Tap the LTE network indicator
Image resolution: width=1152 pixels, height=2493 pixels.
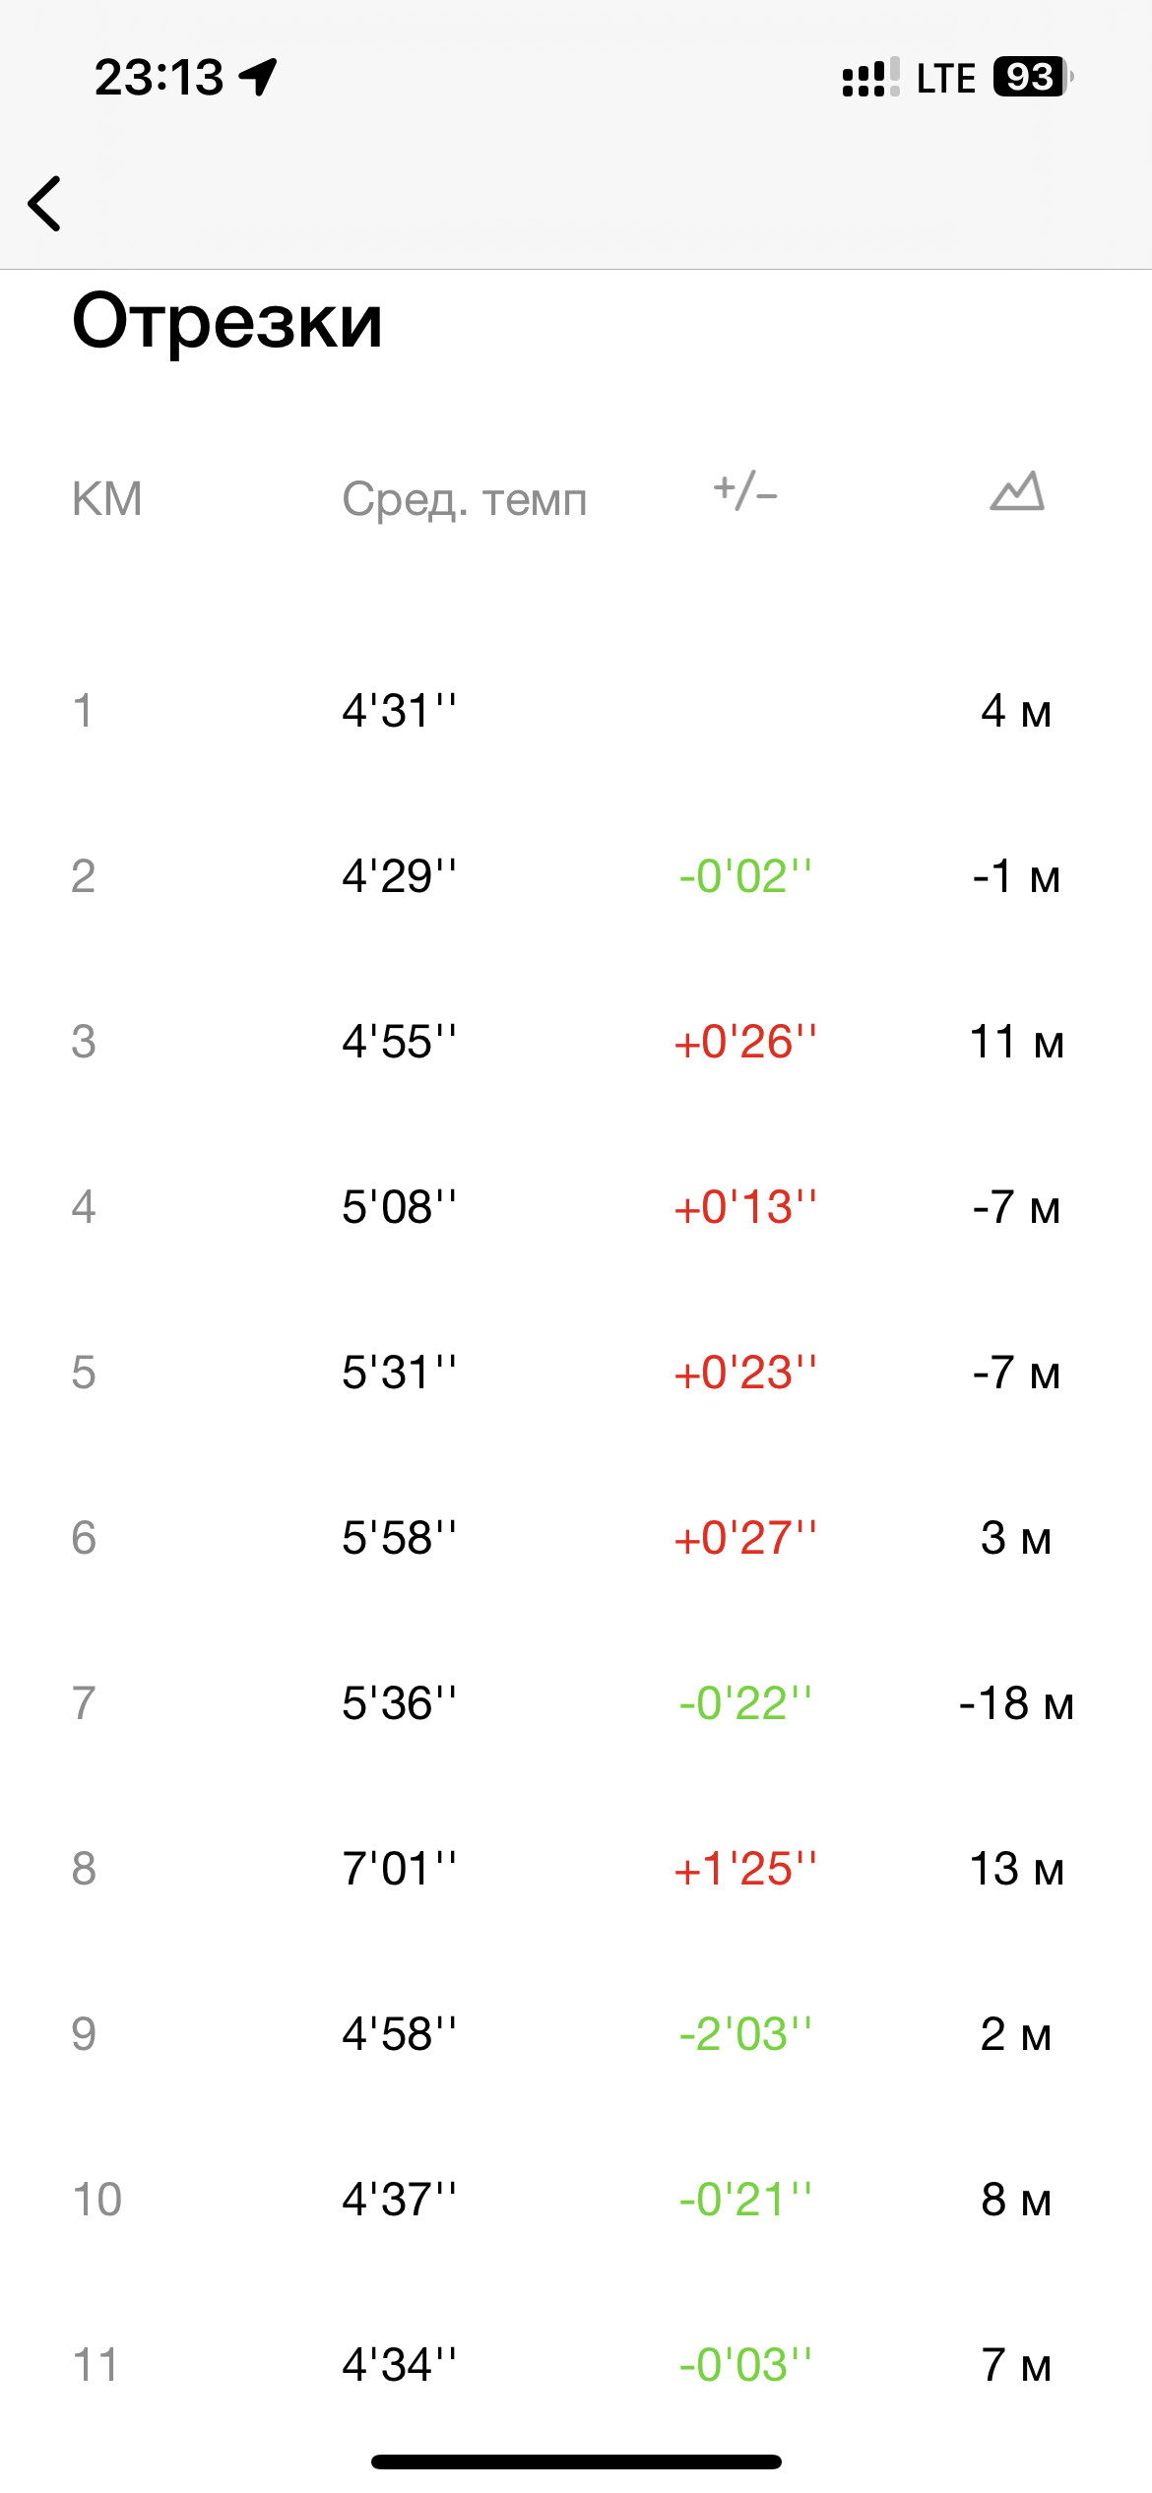click(945, 78)
